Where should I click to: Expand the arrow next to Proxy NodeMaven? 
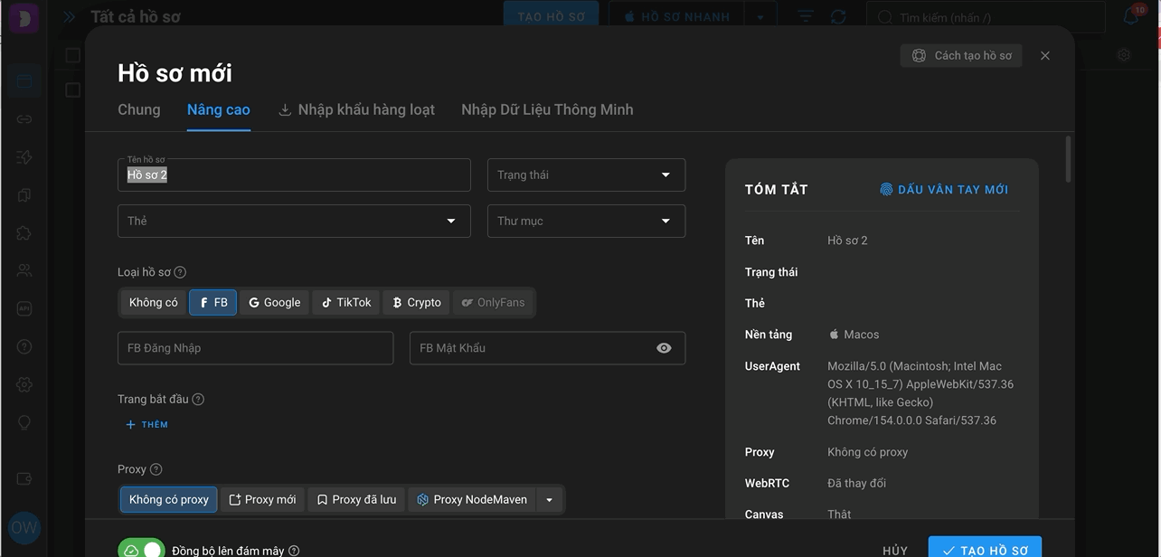(x=549, y=500)
